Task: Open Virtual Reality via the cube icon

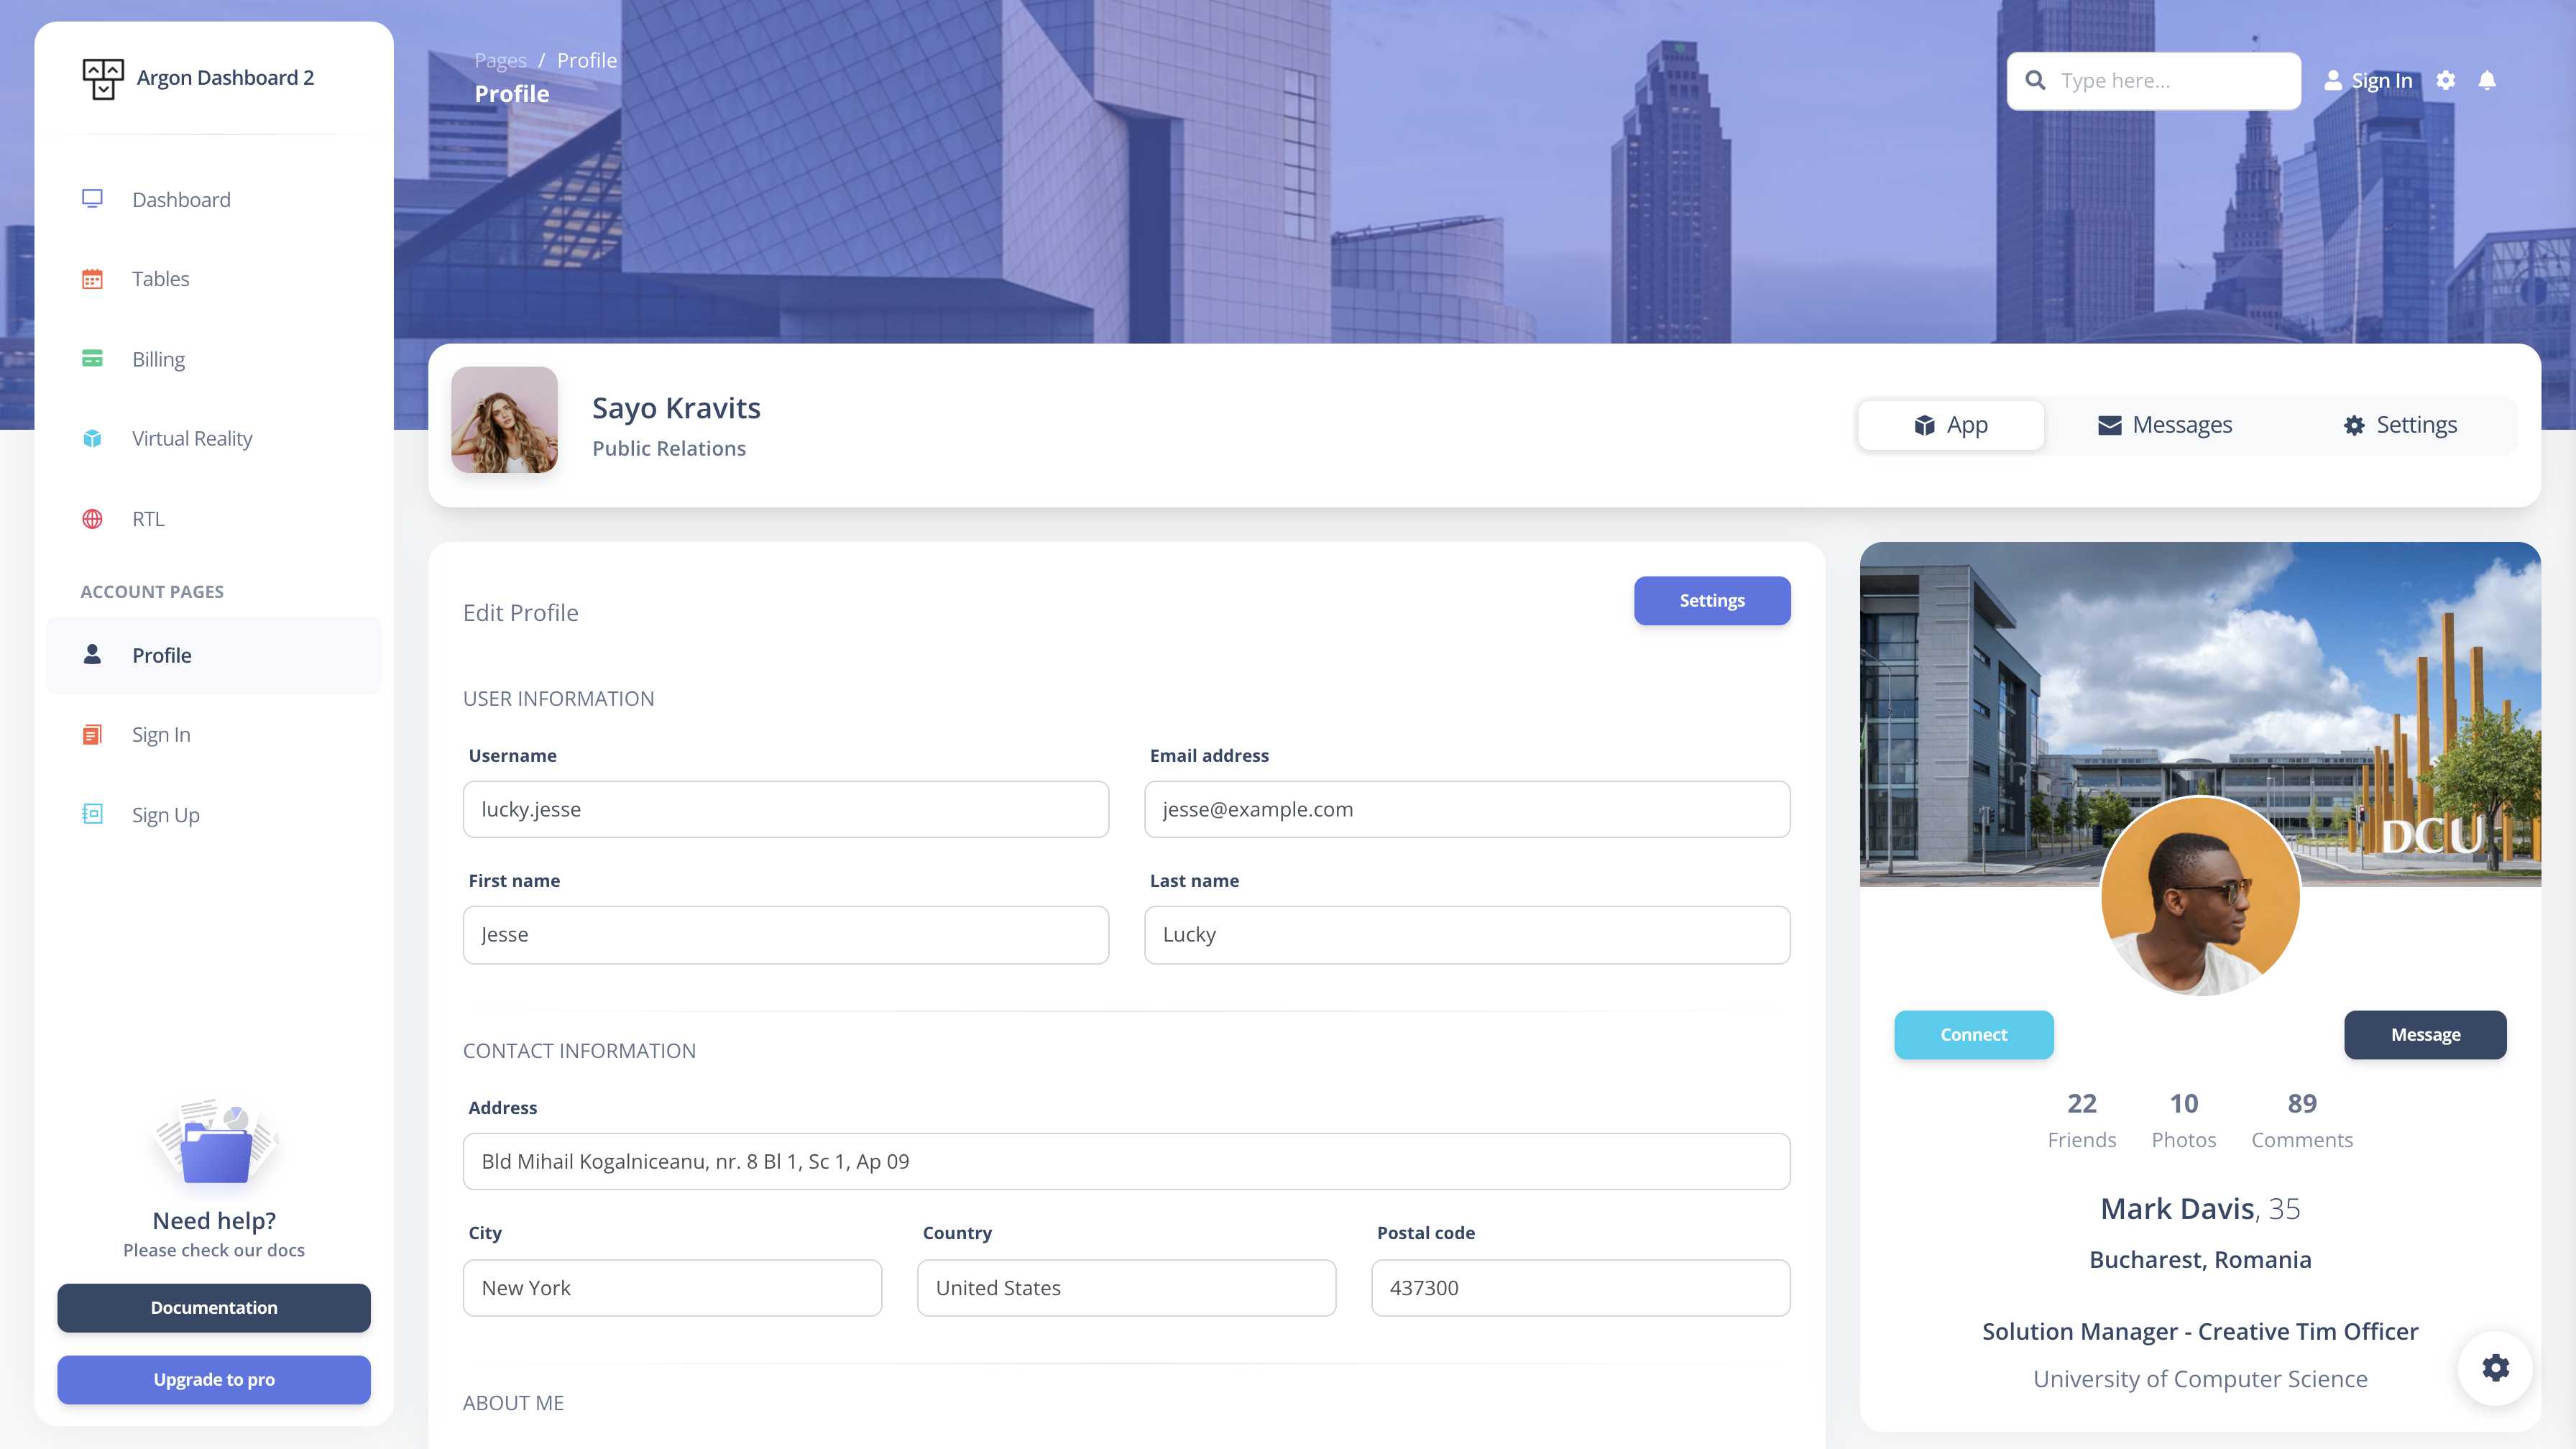Action: (93, 438)
